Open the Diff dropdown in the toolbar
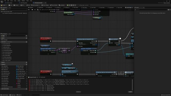The height and width of the screenshot is (96, 171). 22,5
